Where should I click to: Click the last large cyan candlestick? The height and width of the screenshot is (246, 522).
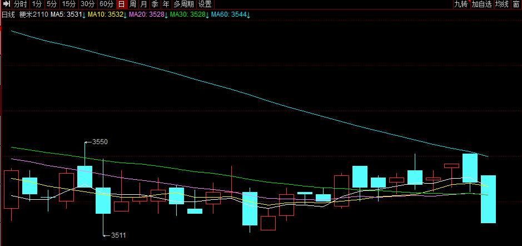(489, 199)
